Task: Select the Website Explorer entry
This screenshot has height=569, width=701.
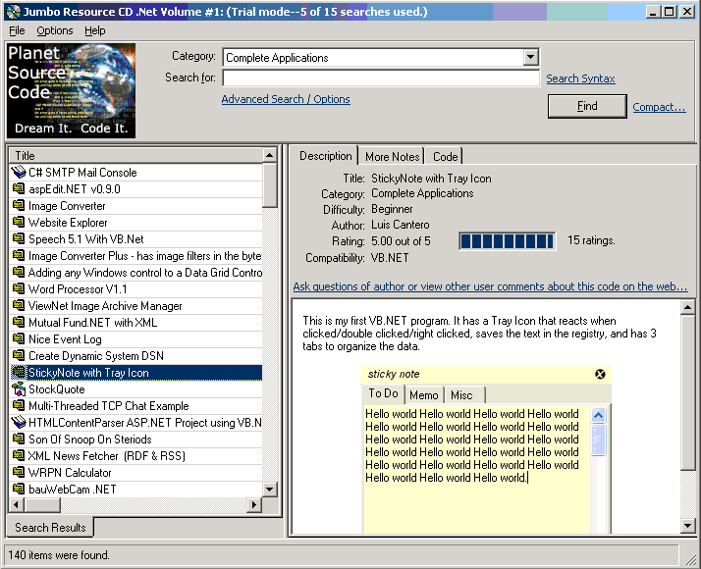Action: (x=135, y=223)
